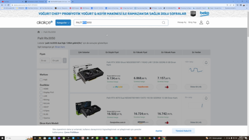Image resolution: width=249 pixels, height=140 pixels.
Task: Sort by En Yeniler tab
Action: point(196,52)
